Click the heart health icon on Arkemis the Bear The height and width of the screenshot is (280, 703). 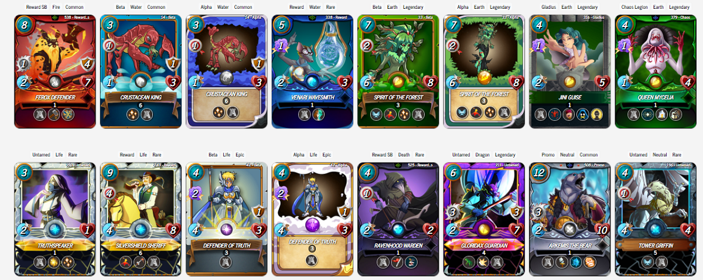click(x=598, y=229)
